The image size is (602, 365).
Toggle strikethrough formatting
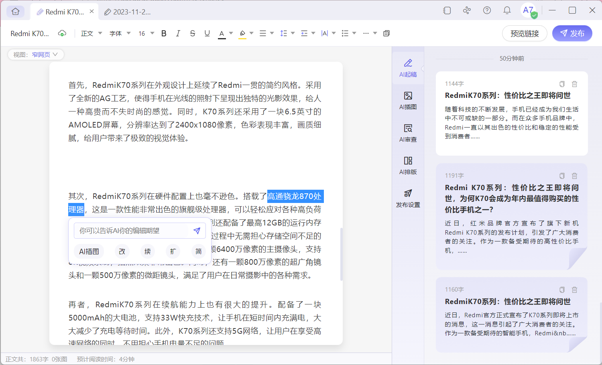[193, 33]
